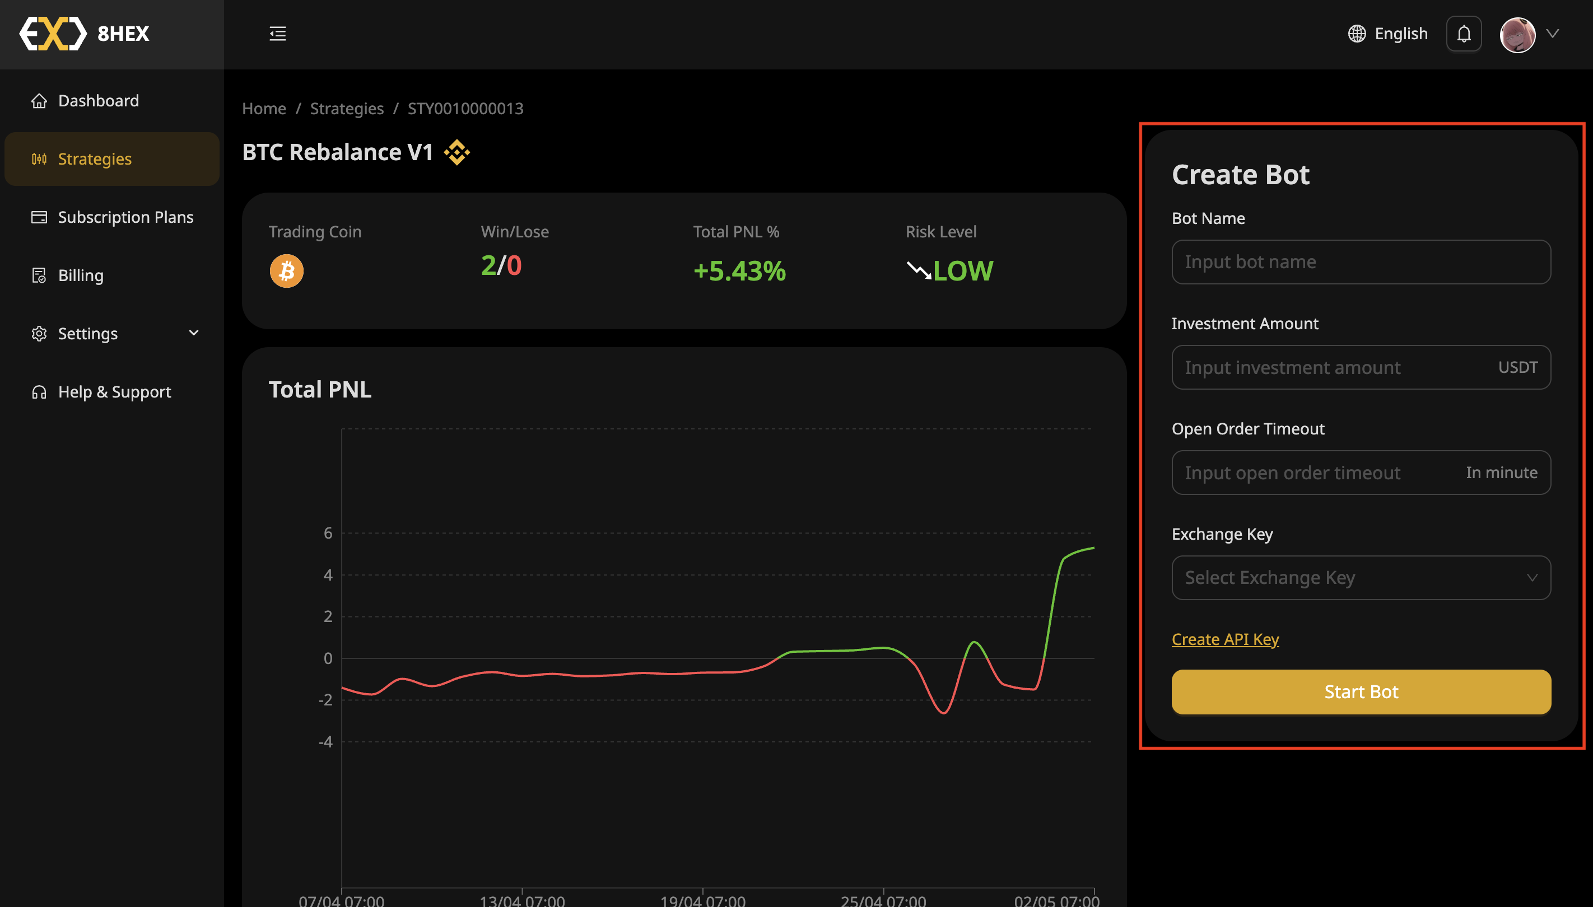
Task: Expand the profile menu arrow
Action: point(1553,34)
